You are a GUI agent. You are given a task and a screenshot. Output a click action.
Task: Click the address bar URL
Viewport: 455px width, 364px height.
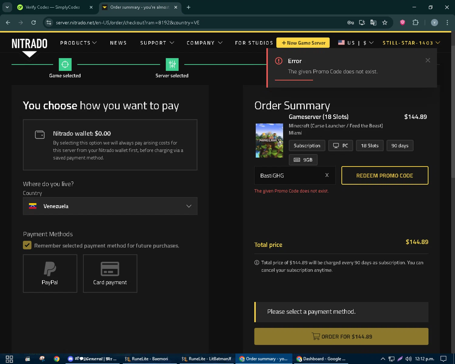pos(128,23)
